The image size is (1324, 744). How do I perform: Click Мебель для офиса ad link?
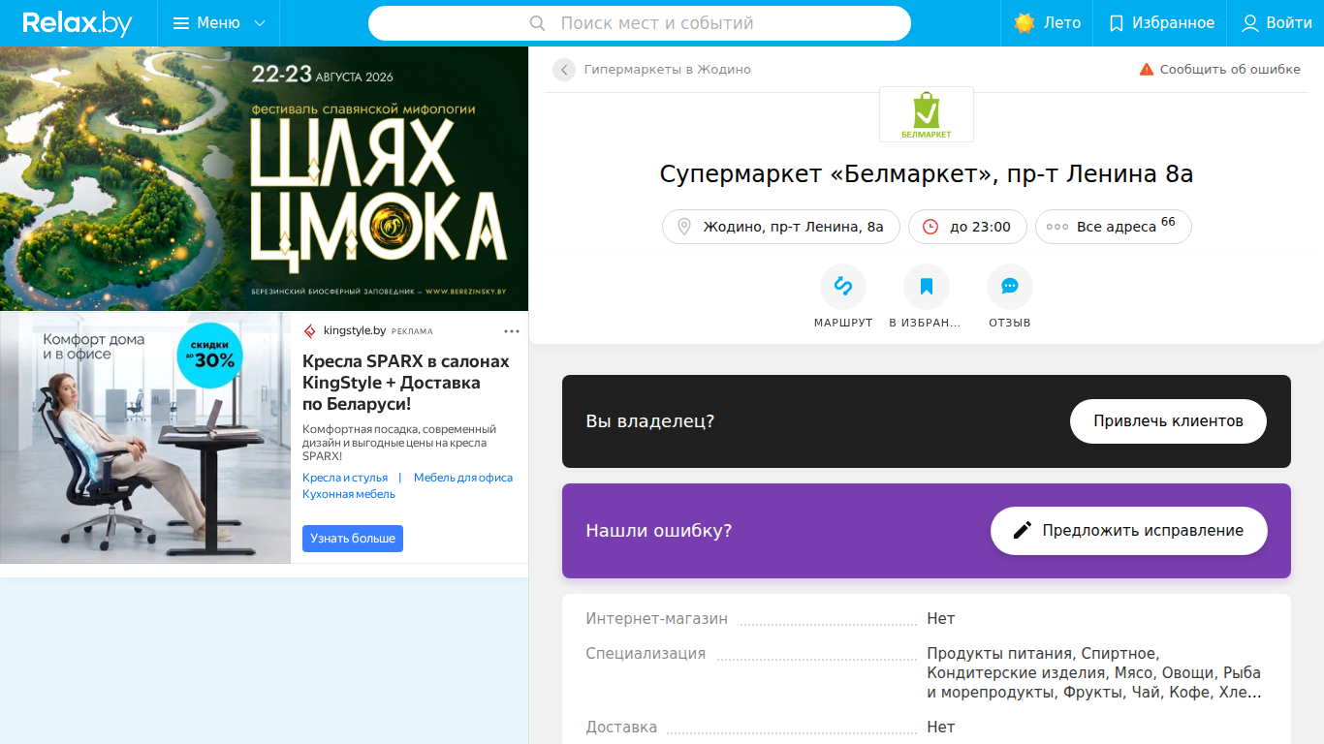[463, 478]
